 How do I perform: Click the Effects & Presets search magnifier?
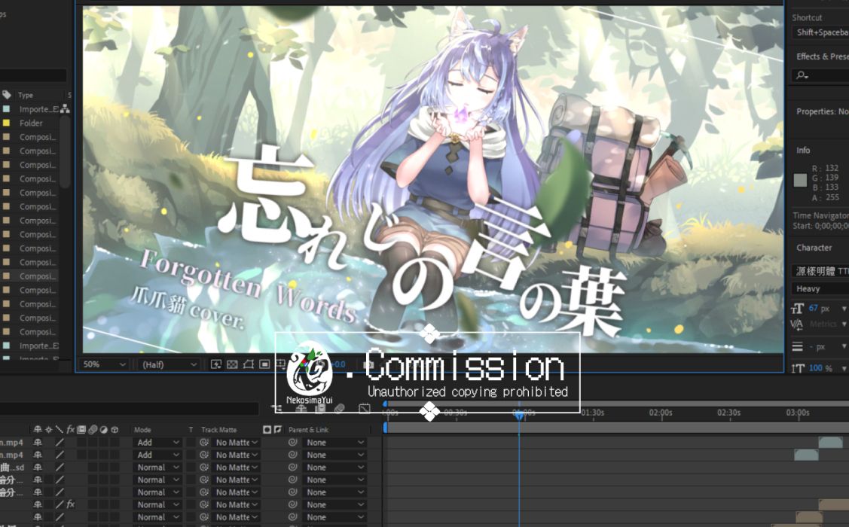(802, 76)
